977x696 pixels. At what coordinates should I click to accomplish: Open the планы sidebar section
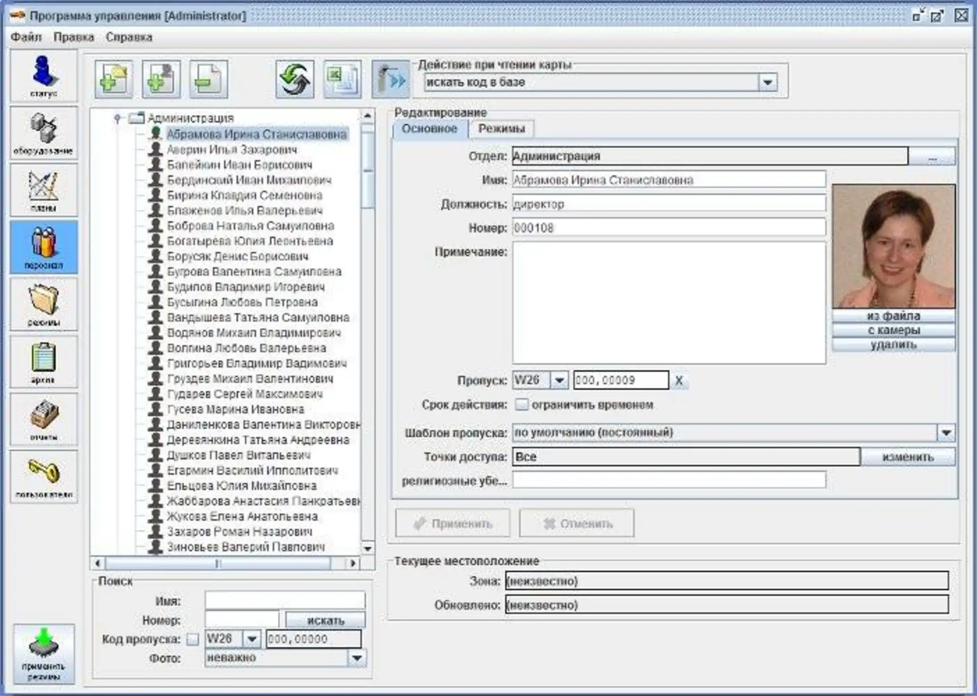tap(44, 190)
